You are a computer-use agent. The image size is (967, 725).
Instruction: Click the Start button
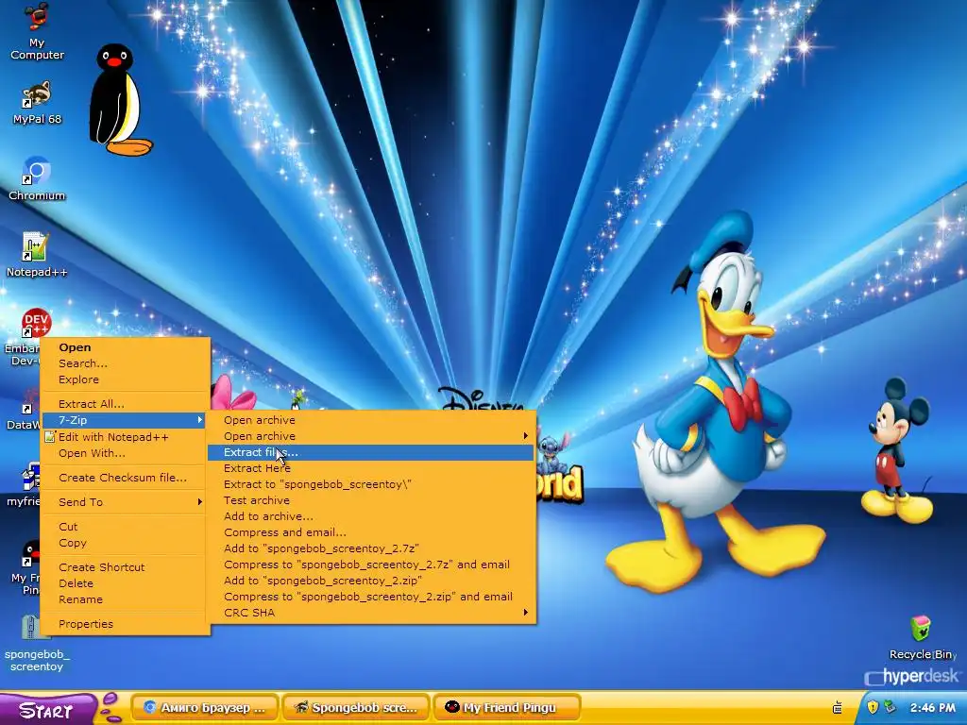[47, 709]
